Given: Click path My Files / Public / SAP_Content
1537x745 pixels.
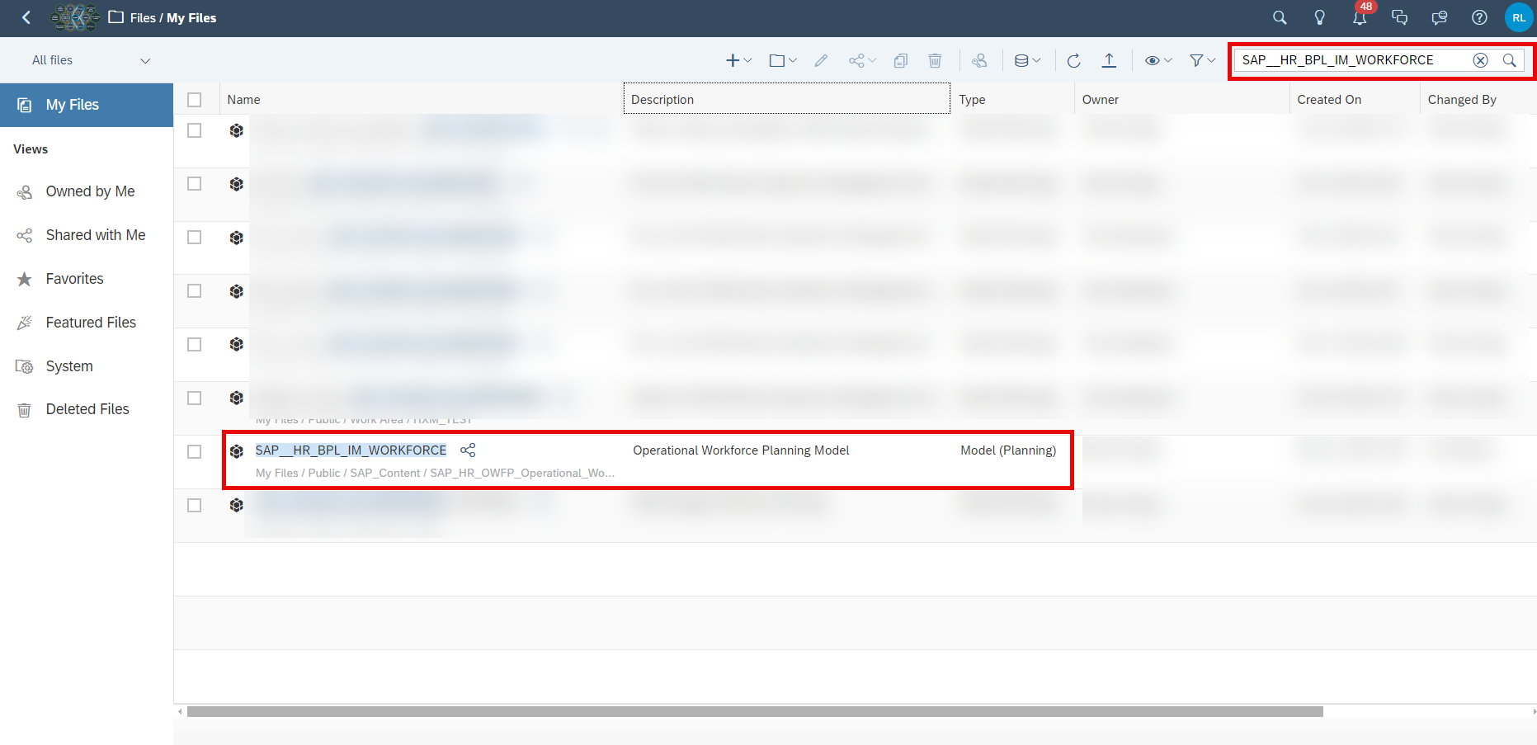Looking at the screenshot, I should point(338,473).
